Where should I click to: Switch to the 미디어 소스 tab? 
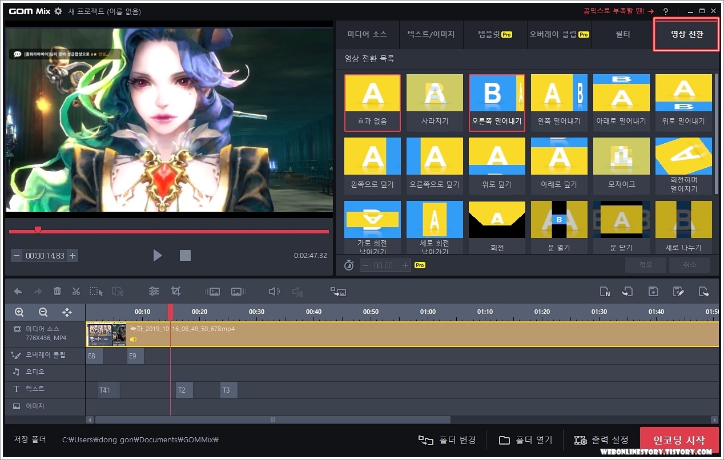[367, 34]
